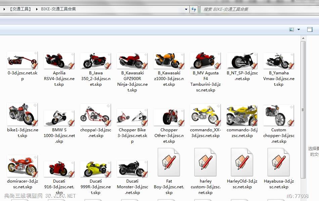Select the B_Kawasaki z1000 orange bike icon

coord(169,61)
